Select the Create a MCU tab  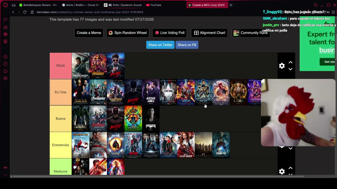pyautogui.click(x=207, y=5)
